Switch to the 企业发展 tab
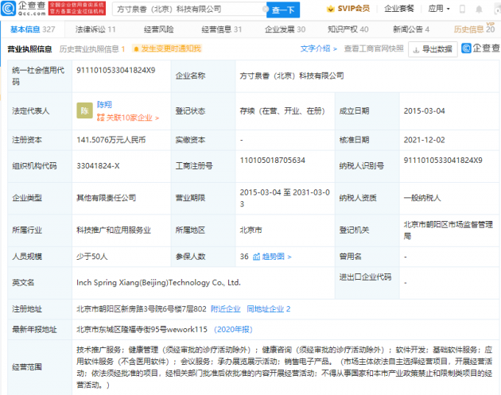The height and width of the screenshot is (395, 501). coord(285,29)
